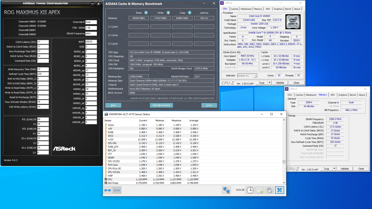Open the SPD tab in top CPU-Z window
Screen dimensions: 372x209
tap(268, 9)
